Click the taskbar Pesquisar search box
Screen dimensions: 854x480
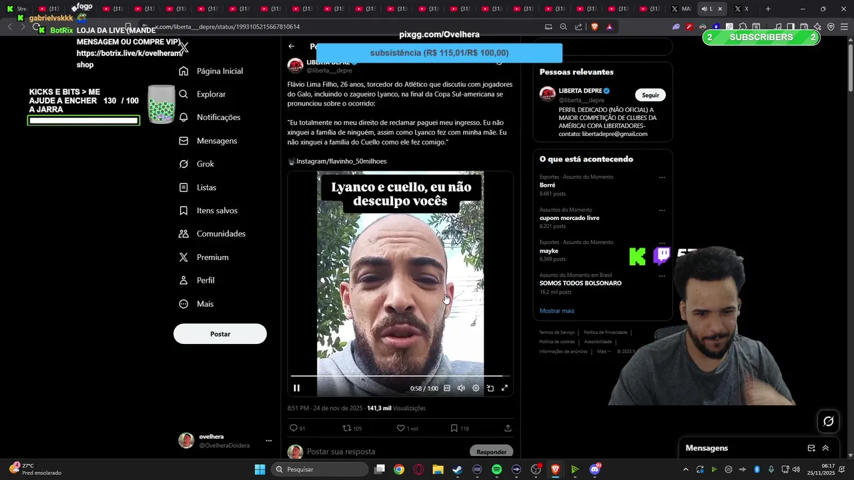click(320, 469)
